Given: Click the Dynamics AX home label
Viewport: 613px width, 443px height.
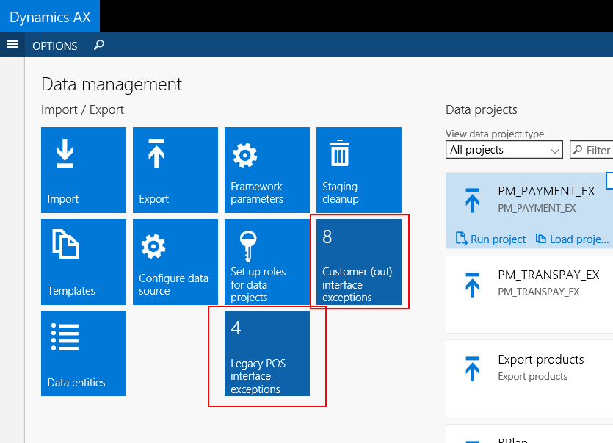Looking at the screenshot, I should tap(50, 17).
